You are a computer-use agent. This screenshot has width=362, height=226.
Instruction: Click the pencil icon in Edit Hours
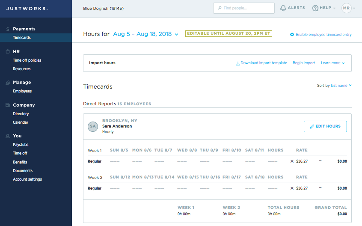pos(312,127)
